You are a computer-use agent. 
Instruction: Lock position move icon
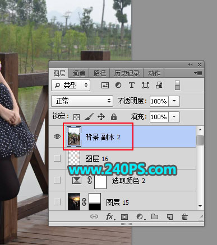(101, 117)
